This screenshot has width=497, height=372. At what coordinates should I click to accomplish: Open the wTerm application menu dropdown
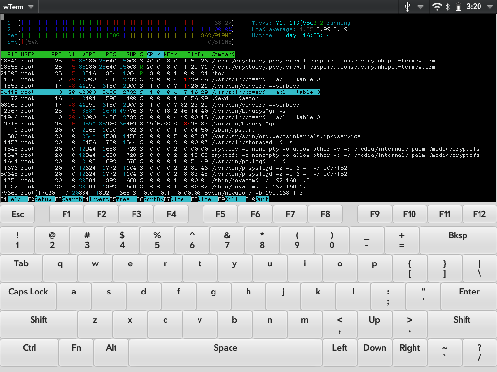pos(18,7)
